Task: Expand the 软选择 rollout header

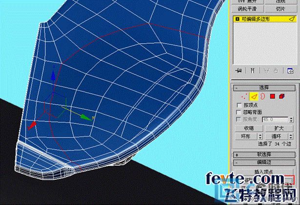Action: tap(264, 154)
